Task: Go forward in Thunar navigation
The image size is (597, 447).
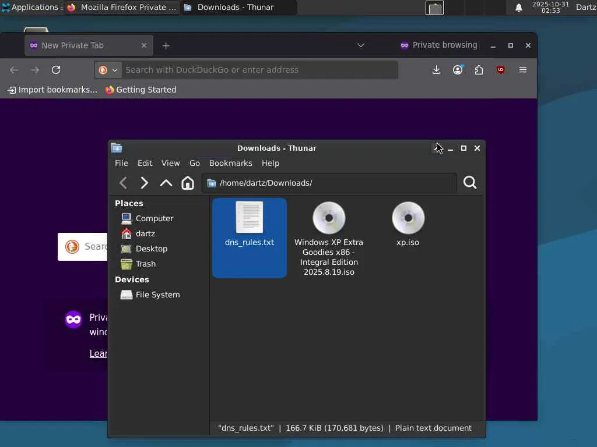Action: coord(145,183)
